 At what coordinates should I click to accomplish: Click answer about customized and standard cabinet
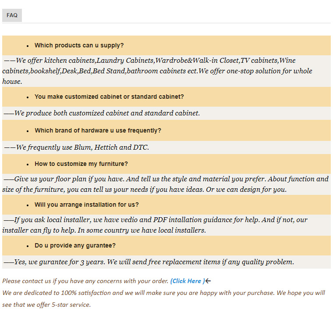coord(102,113)
